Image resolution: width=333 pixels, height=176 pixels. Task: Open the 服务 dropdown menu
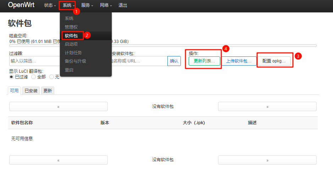point(87,6)
